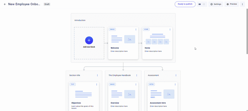Click the INTRO tag on Assessment Intro block

point(152,84)
